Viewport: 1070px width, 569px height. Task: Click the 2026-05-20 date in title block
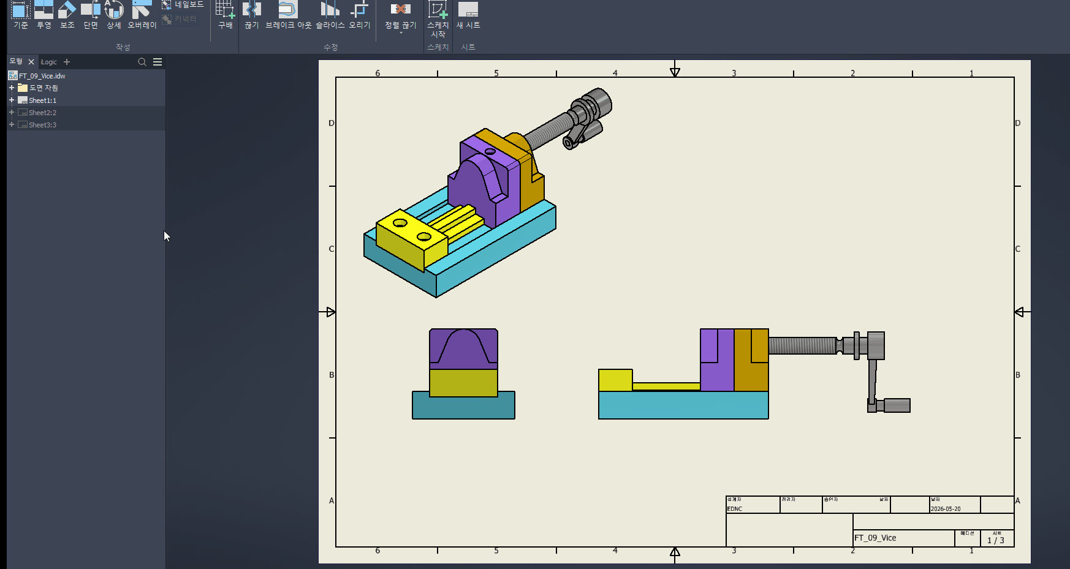pos(946,509)
